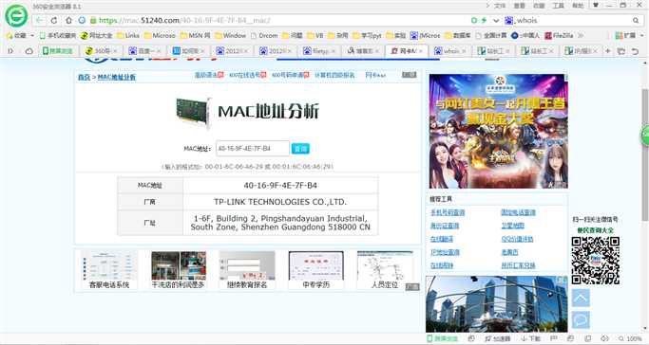Click the 40-16-9F-4E-7F-B4 result cell
The image size is (649, 345).
tap(280, 185)
